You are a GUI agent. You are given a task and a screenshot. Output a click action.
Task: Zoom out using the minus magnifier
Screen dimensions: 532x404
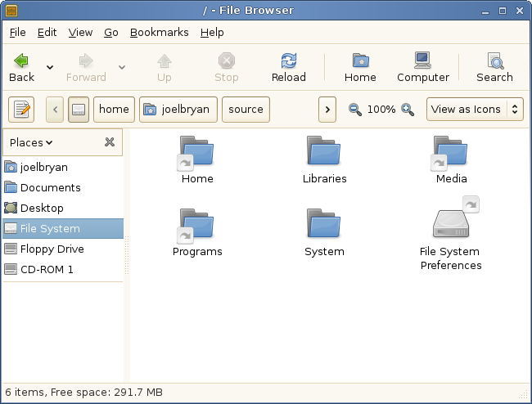pos(355,110)
